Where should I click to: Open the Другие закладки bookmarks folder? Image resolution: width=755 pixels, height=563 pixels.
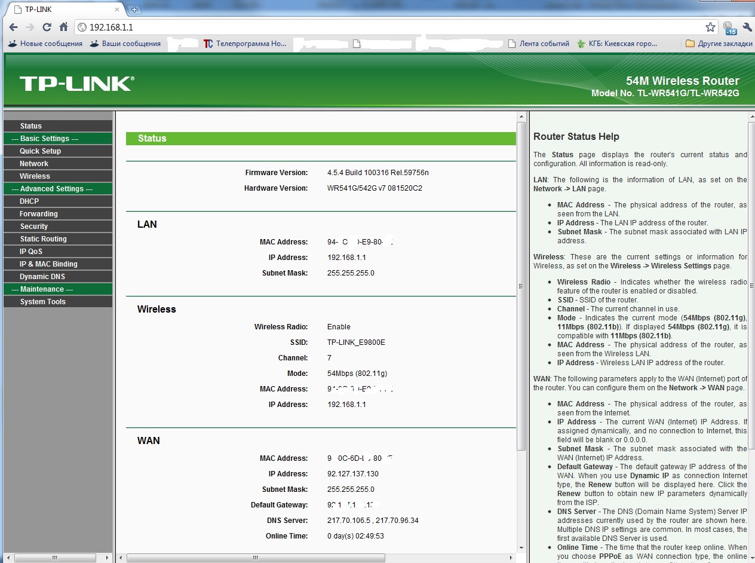pos(719,44)
